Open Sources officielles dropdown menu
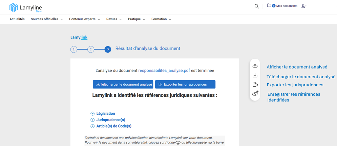Image resolution: width=337 pixels, height=146 pixels. click(x=47, y=19)
